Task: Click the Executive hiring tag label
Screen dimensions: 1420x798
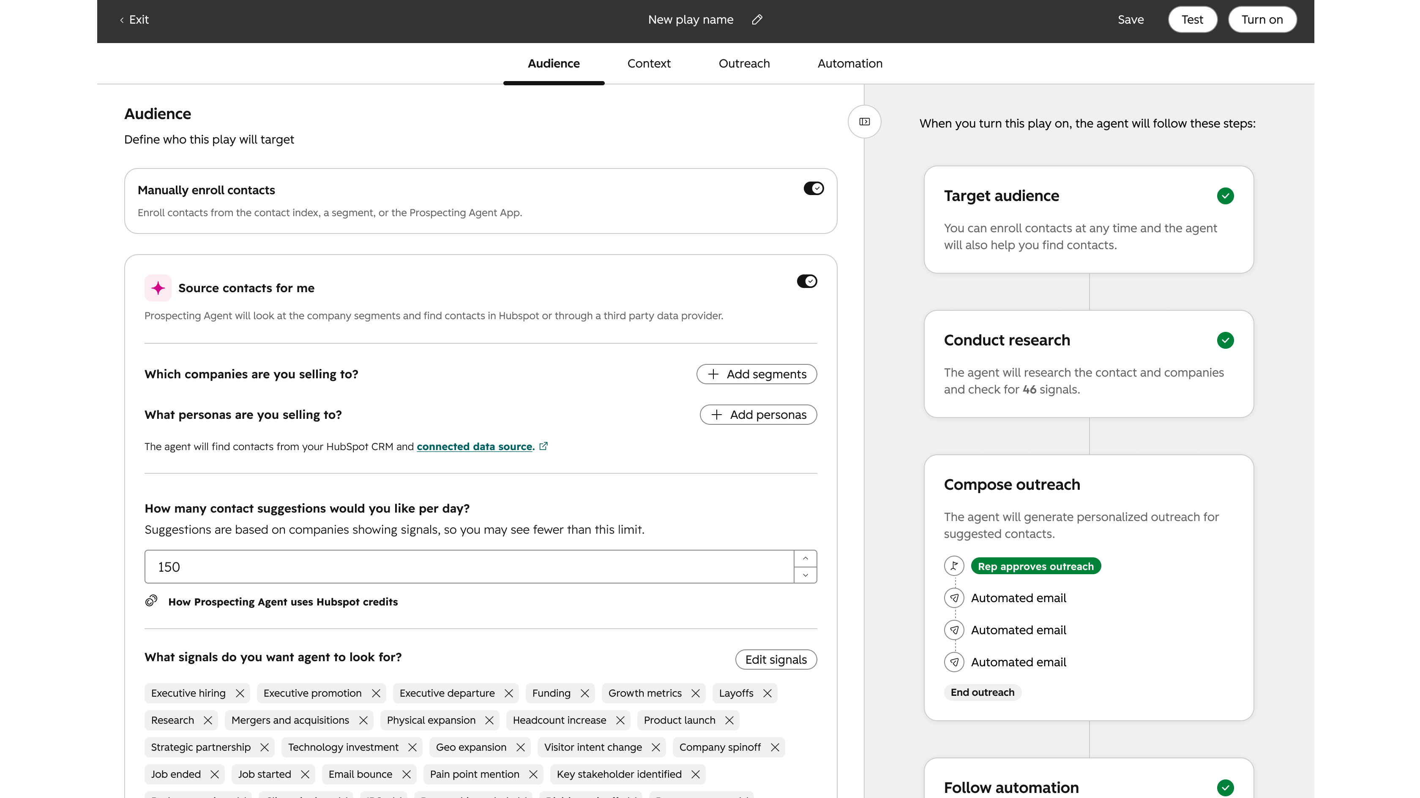Action: (x=188, y=693)
